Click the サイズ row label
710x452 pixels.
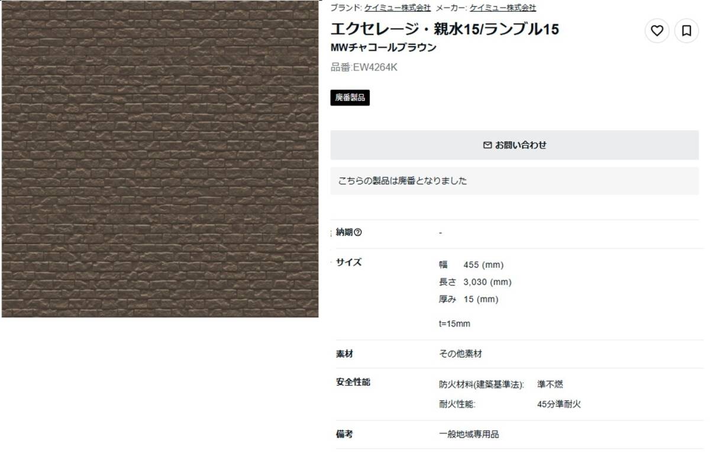(348, 262)
